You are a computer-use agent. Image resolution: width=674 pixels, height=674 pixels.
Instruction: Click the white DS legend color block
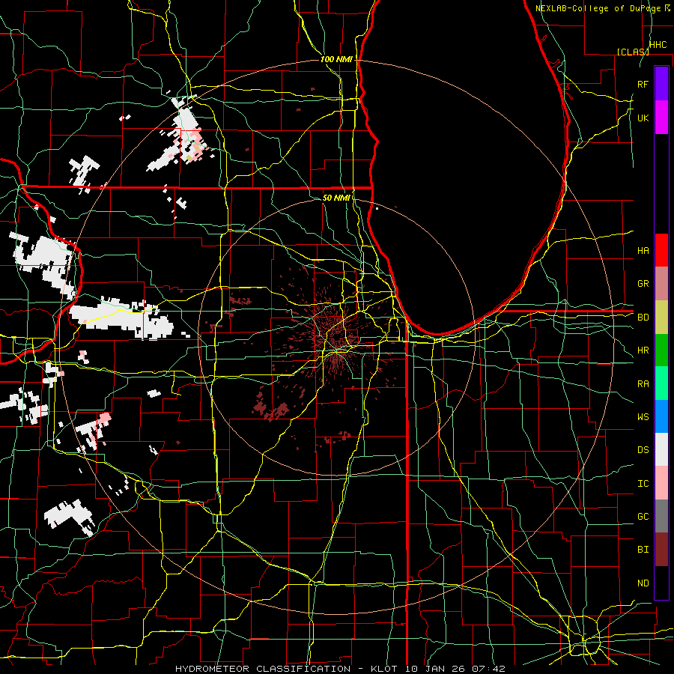click(661, 449)
